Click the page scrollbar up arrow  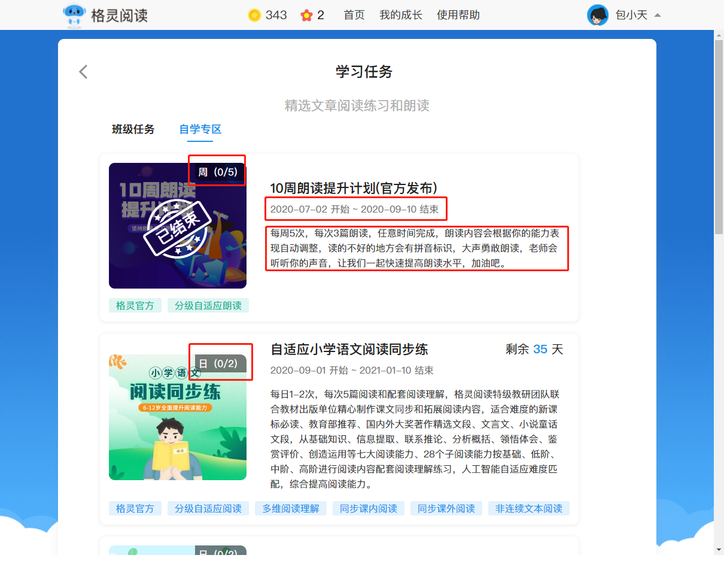coord(719,36)
